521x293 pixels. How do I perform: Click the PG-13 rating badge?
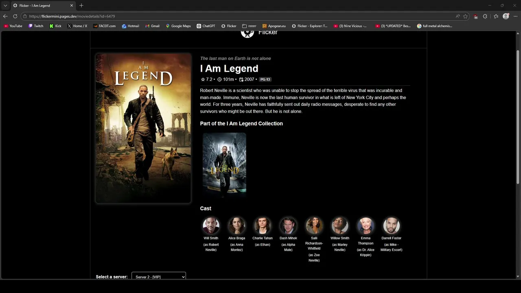265,79
